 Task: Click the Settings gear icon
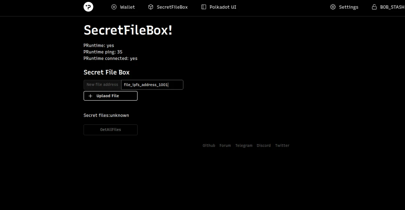pos(333,7)
